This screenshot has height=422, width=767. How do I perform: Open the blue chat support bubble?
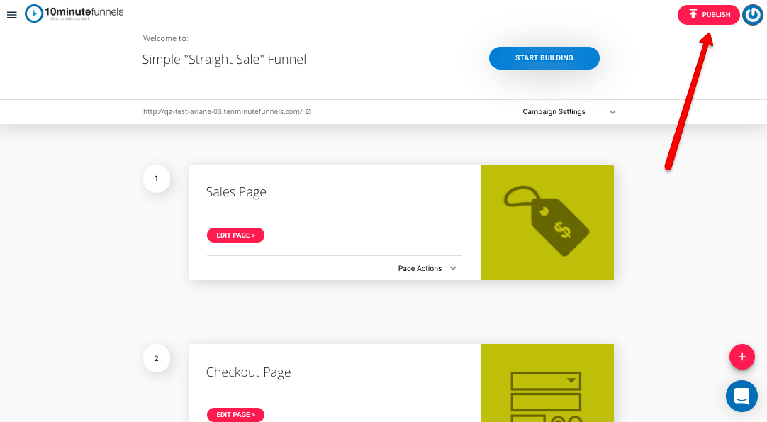click(741, 396)
